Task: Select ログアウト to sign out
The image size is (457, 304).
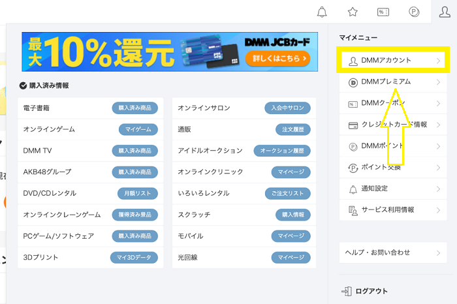Action: 365,291
